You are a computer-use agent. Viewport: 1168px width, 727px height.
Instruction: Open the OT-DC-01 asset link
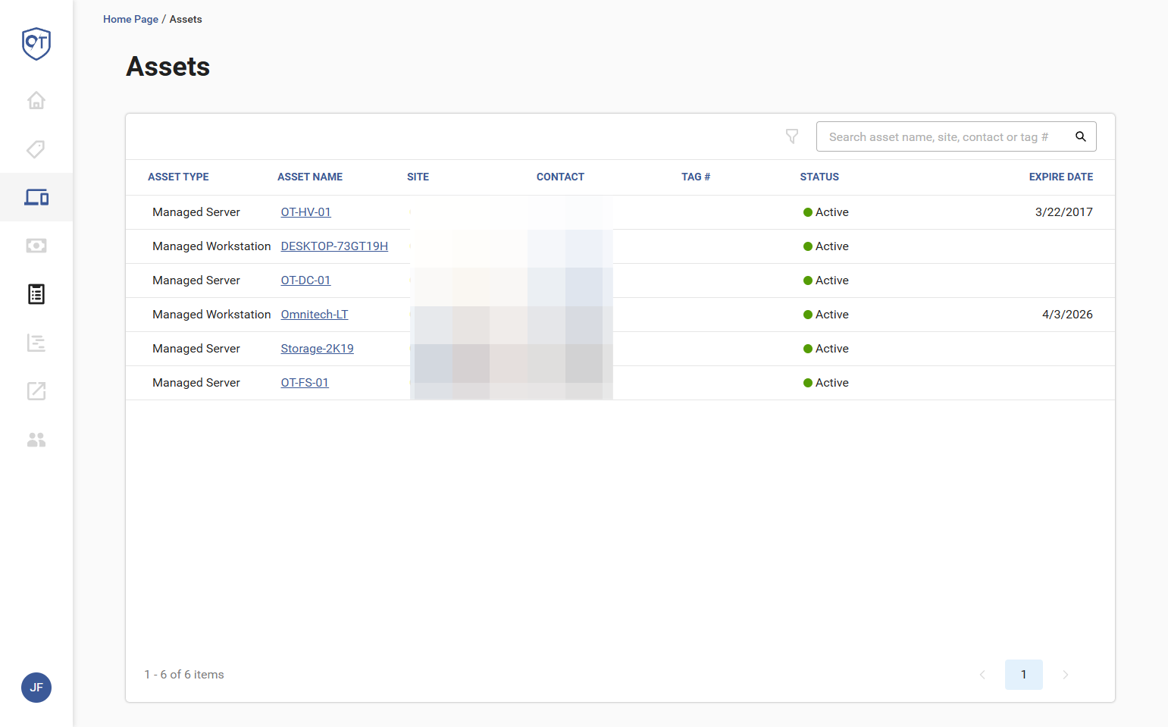click(x=306, y=280)
